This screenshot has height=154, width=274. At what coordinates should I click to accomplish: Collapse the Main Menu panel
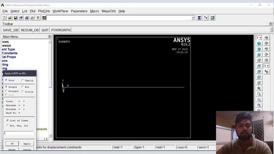tap(50, 36)
